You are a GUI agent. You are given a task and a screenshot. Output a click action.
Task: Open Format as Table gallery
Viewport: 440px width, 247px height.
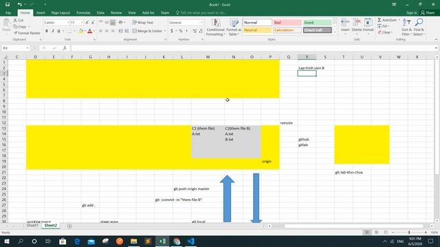(x=234, y=27)
